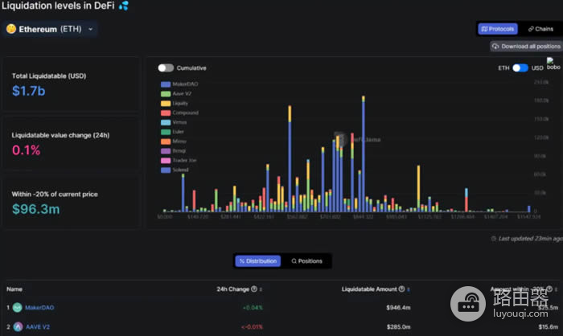563x336 pixels.
Task: Sort by 24h Change column arrows
Action: (x=261, y=289)
